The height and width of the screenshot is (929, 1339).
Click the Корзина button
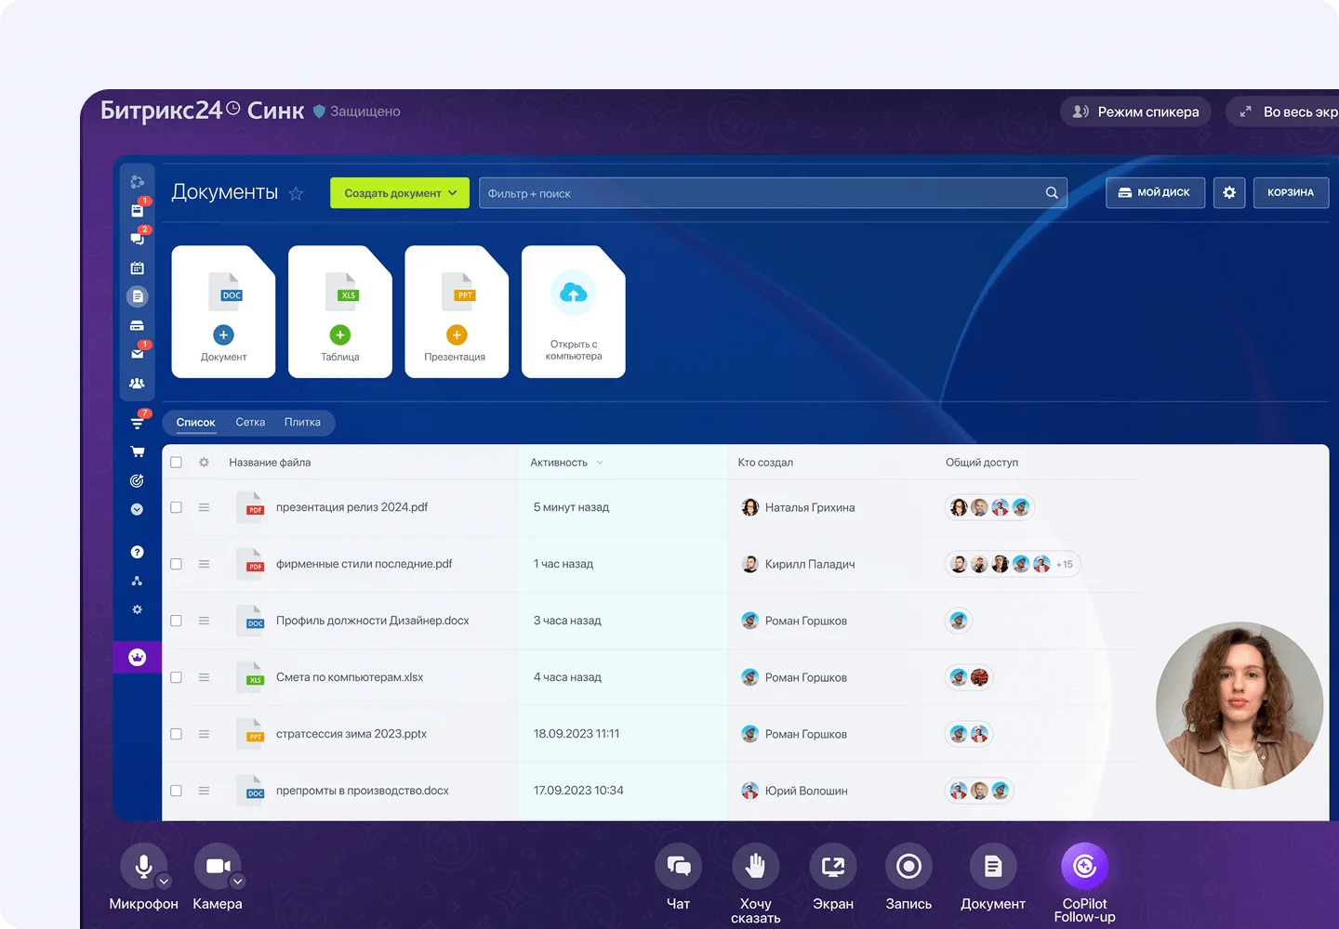pos(1291,192)
